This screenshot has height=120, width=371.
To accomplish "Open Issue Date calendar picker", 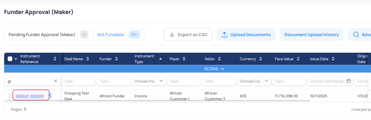I will pyautogui.click(x=349, y=81).
